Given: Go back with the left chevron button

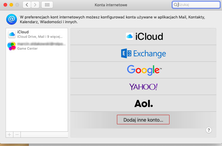Looking at the screenshot, I should [27, 5].
